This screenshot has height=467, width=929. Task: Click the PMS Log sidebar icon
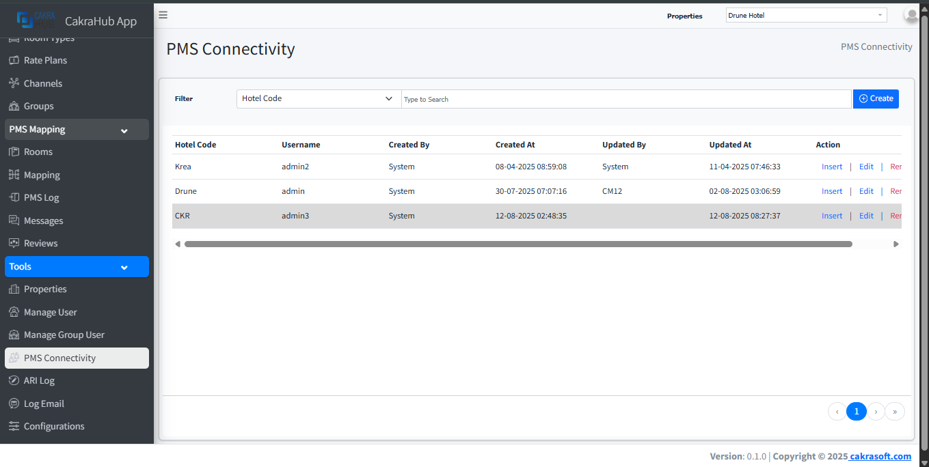click(15, 197)
